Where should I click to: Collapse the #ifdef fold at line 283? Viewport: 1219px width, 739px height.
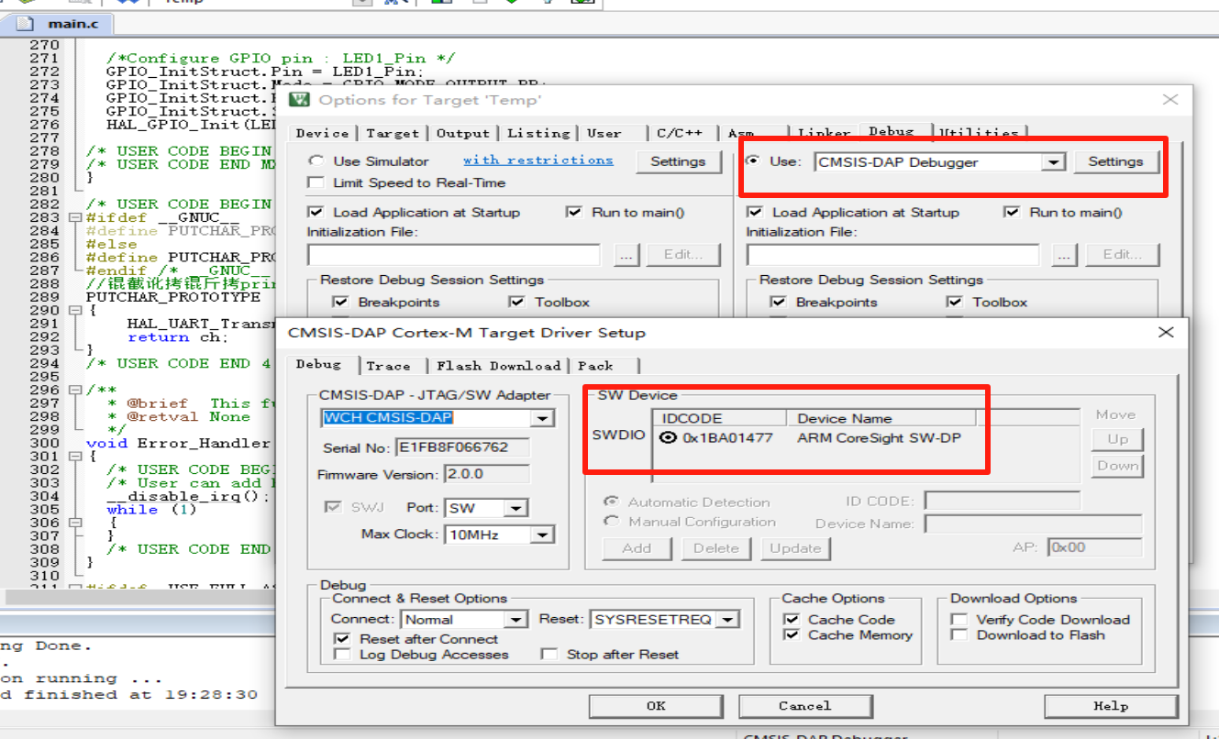pyautogui.click(x=74, y=217)
